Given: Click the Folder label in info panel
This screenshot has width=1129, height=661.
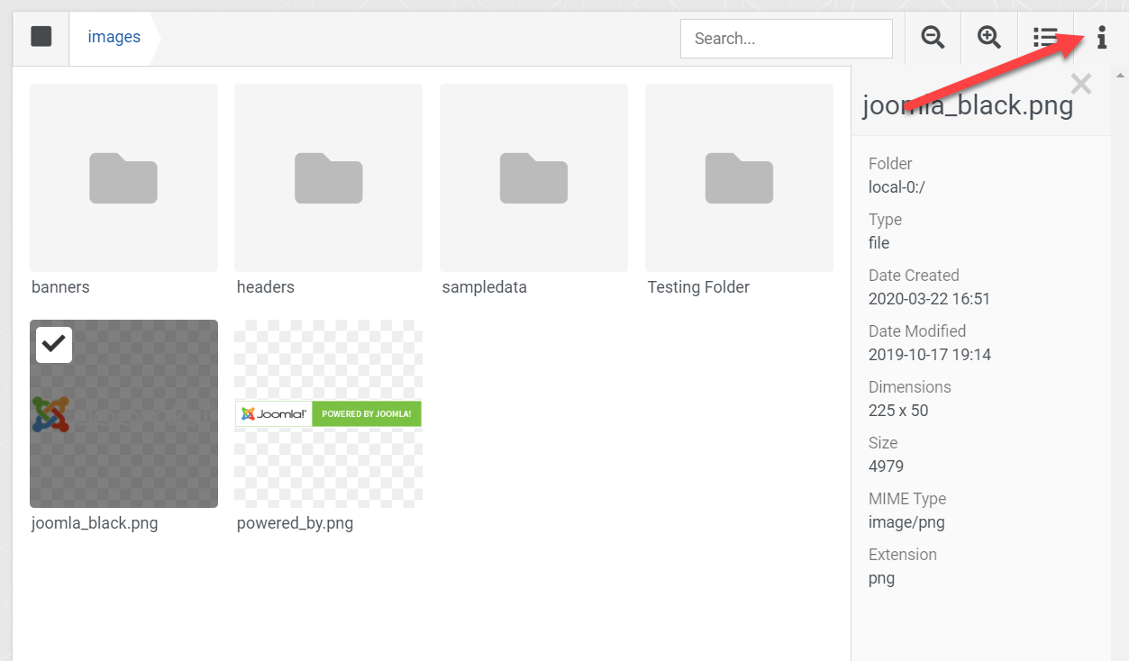Looking at the screenshot, I should click(x=890, y=164).
